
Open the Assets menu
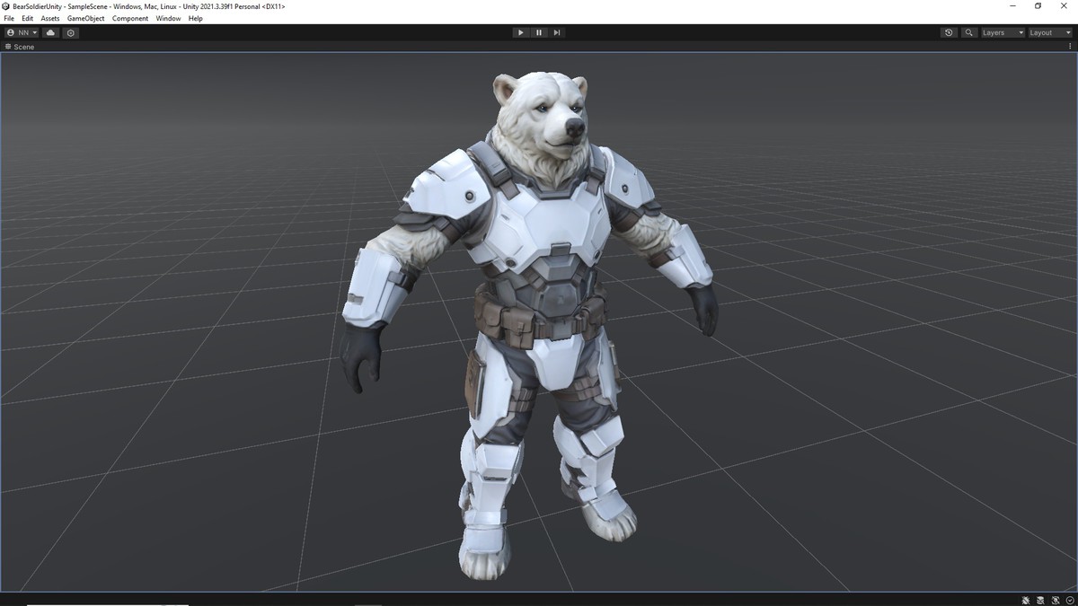[x=49, y=18]
